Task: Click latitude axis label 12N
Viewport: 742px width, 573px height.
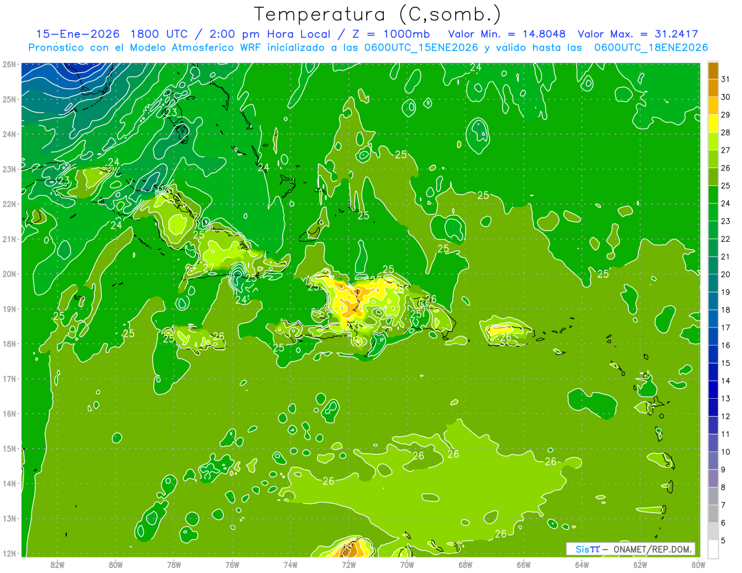Action: point(9,553)
